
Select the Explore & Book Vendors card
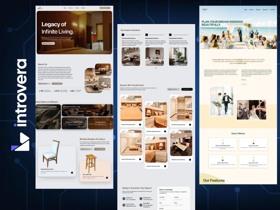click(223, 162)
